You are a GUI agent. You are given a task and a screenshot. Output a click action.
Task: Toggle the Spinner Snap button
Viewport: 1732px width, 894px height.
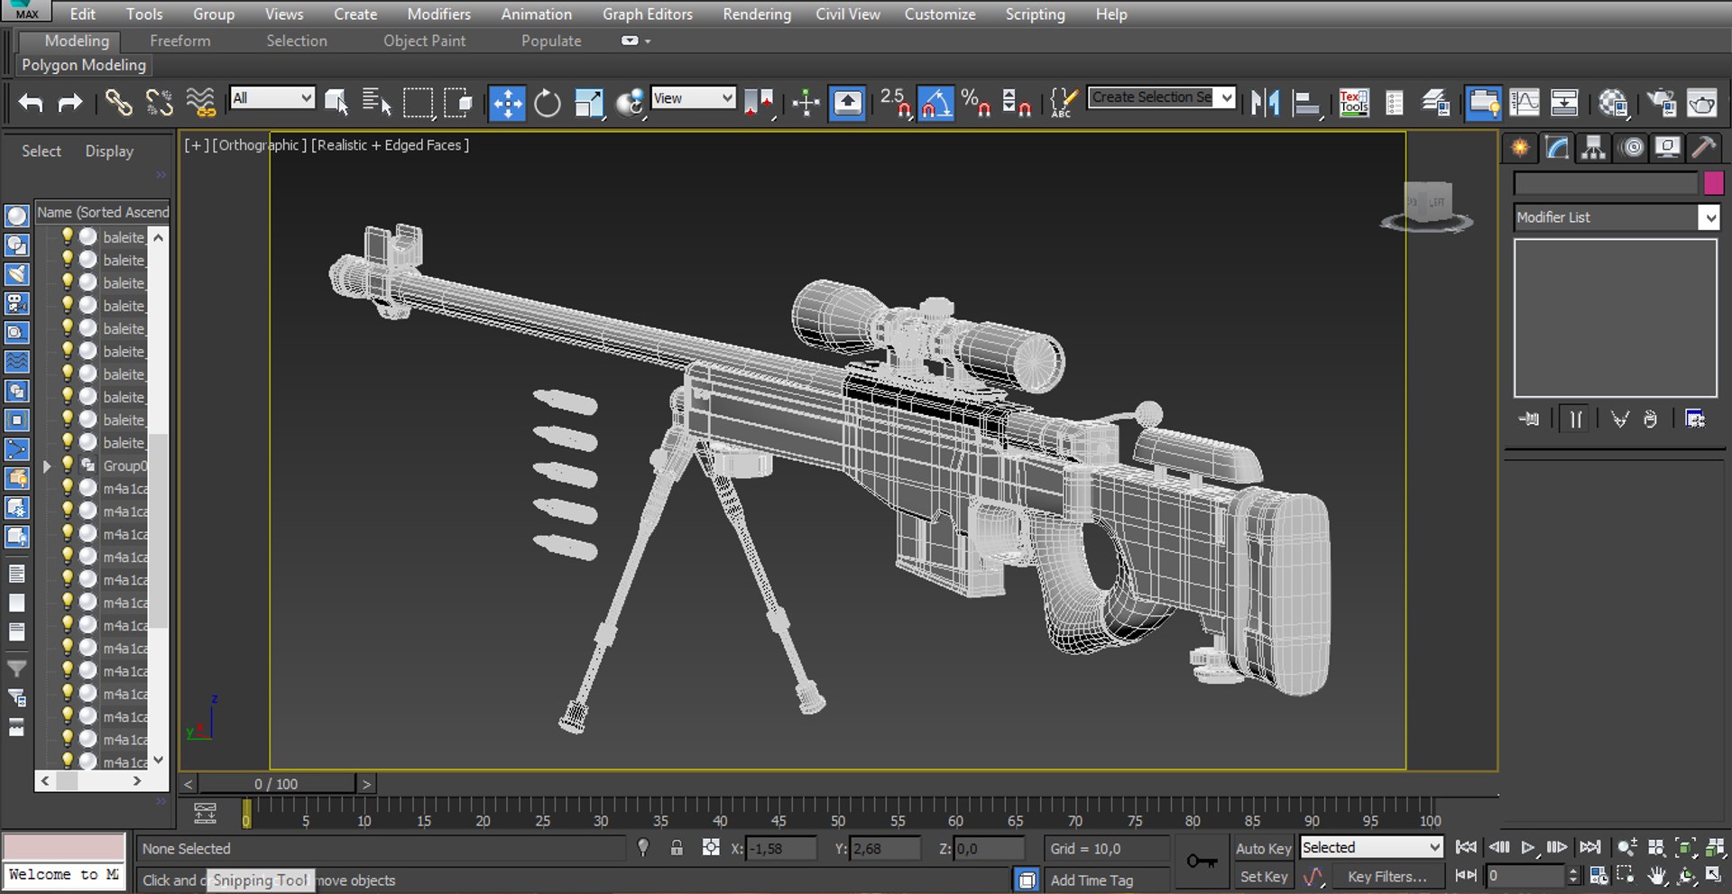coord(1017,103)
